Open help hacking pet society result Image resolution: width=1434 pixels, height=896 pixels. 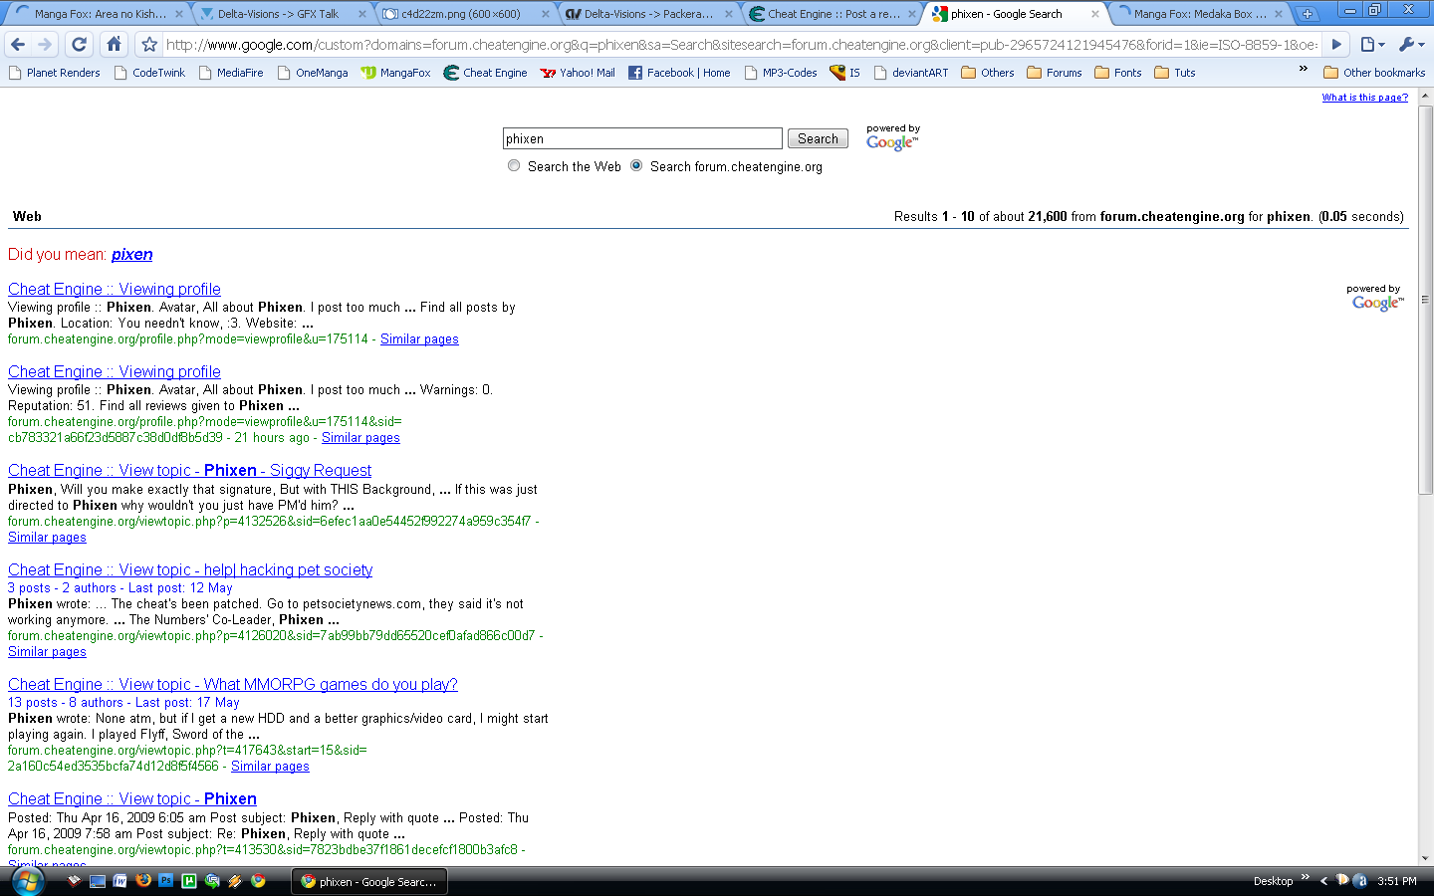190,569
